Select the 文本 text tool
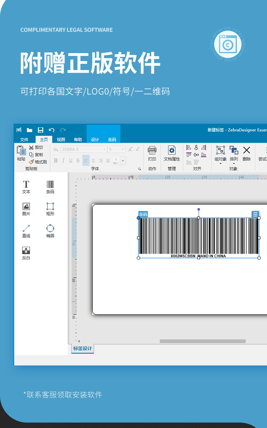 [x=26, y=187]
